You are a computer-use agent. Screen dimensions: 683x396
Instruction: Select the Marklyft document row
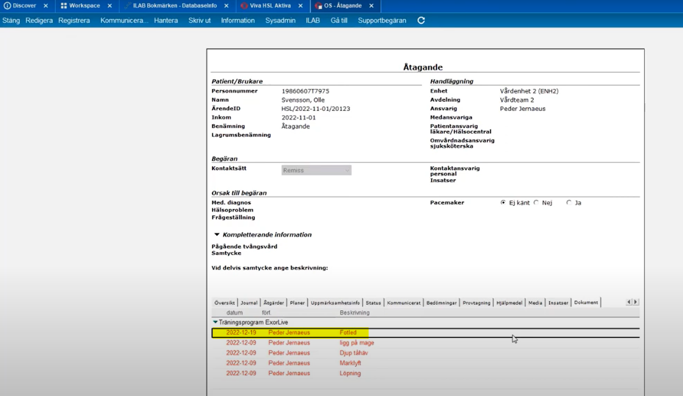coord(426,363)
